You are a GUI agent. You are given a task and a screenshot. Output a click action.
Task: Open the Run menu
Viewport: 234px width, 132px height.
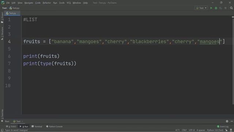coord(55,3)
